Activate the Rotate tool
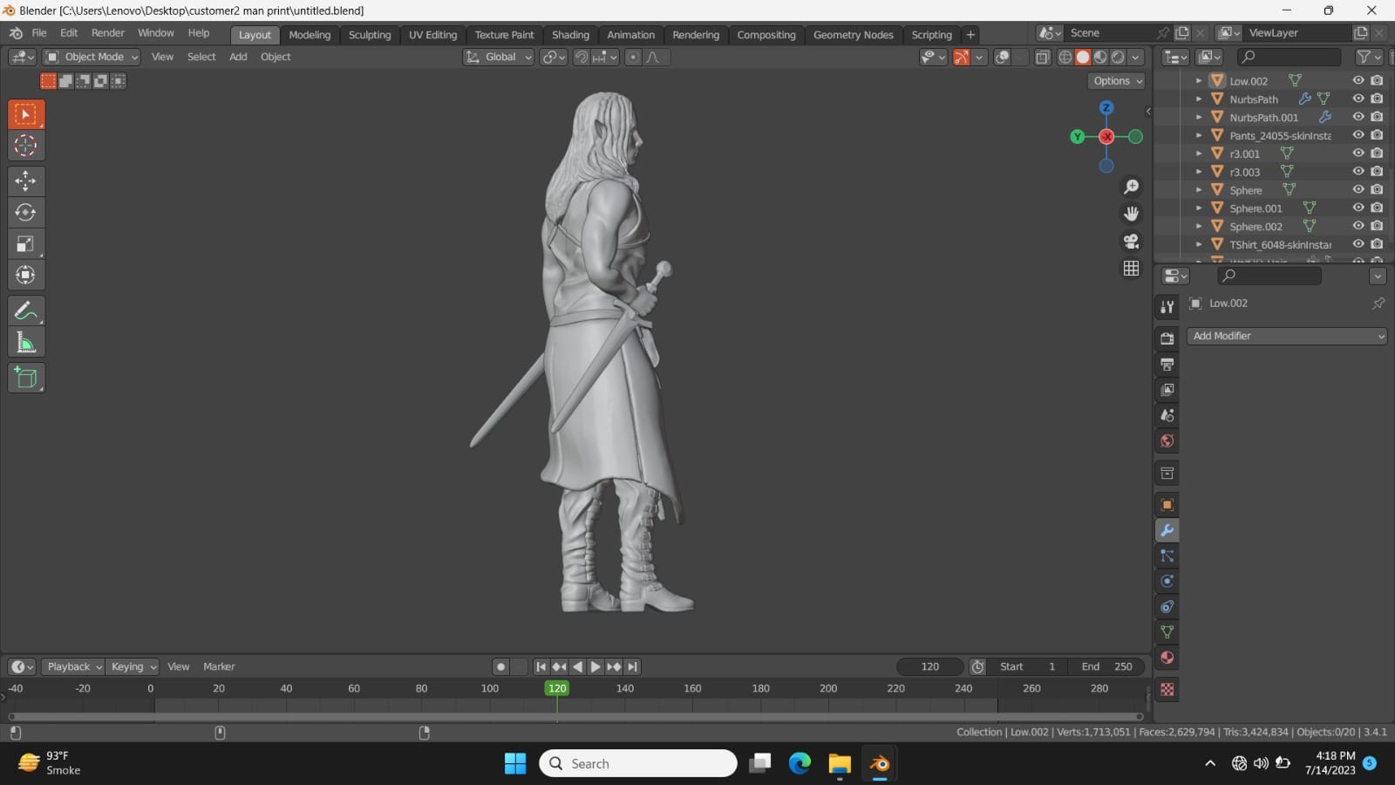 tap(25, 212)
